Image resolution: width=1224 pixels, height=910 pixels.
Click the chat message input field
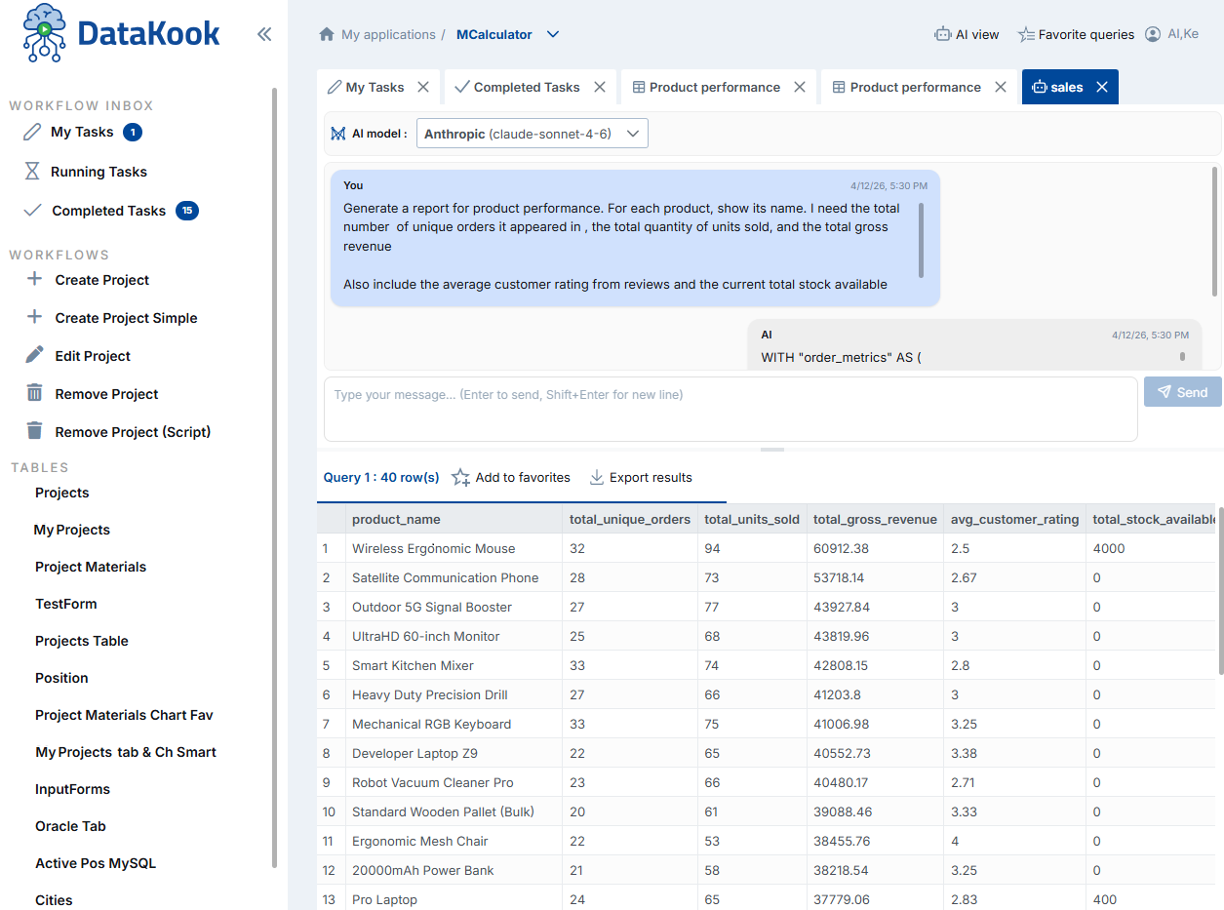tap(730, 409)
